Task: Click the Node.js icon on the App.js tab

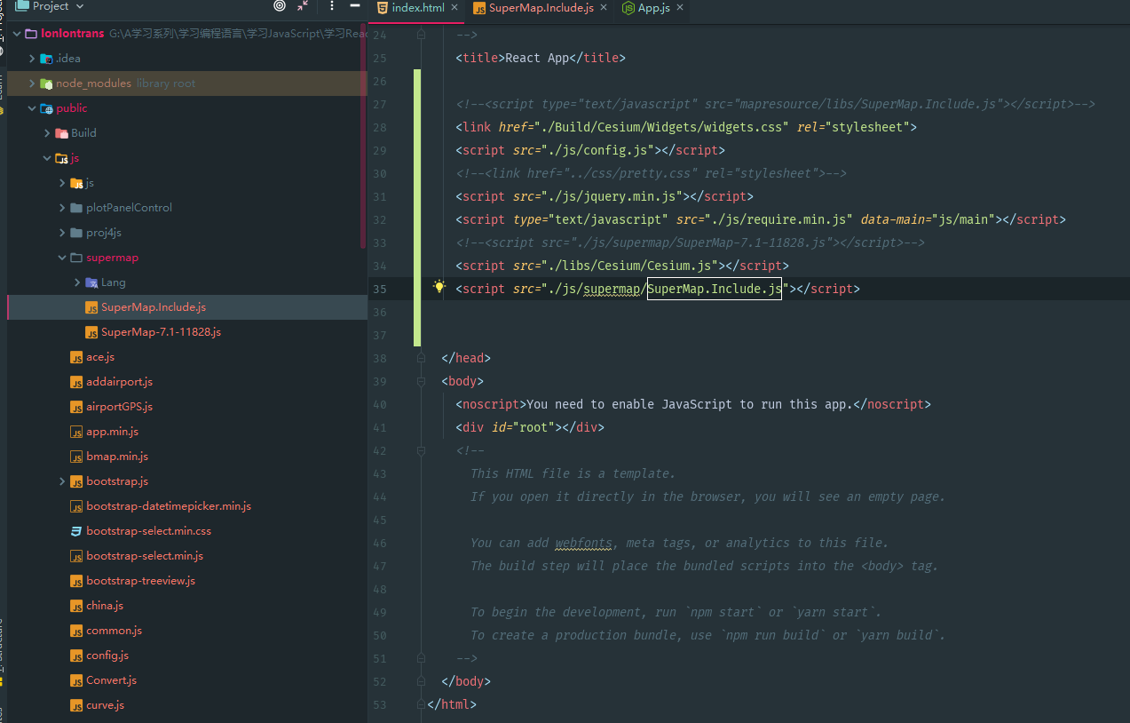Action: (629, 7)
